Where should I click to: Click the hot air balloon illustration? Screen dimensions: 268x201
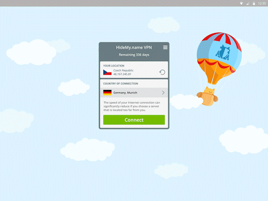pyautogui.click(x=219, y=59)
